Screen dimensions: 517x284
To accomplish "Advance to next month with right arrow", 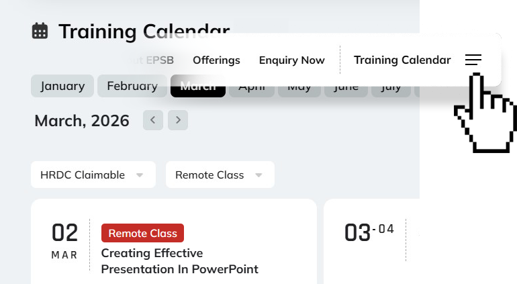I will 178,120.
